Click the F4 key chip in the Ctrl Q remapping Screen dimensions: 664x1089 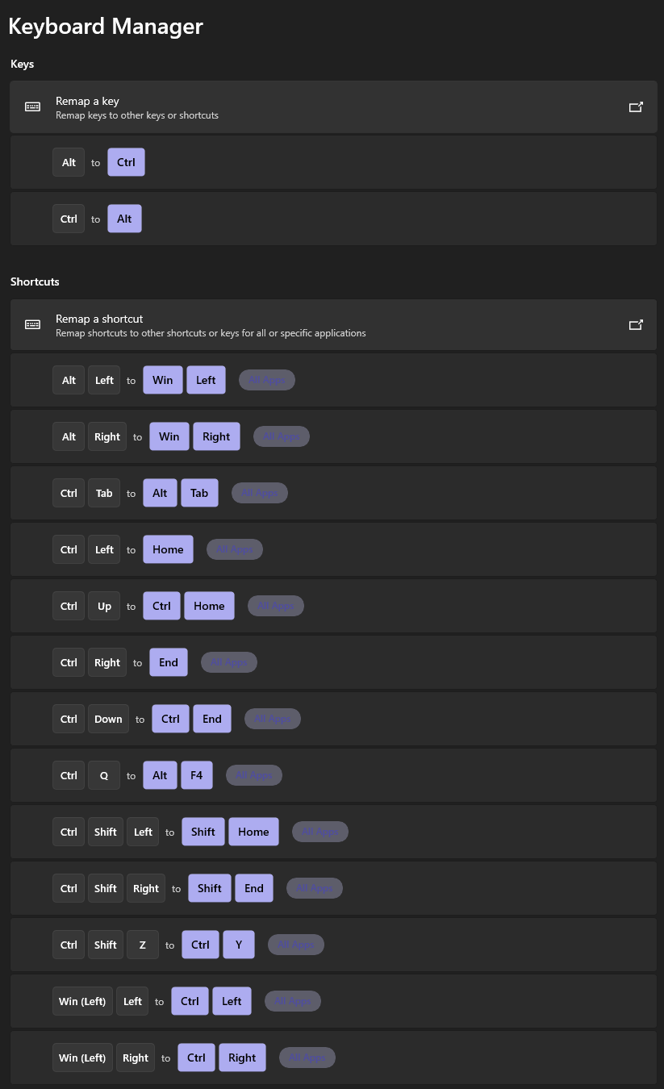pyautogui.click(x=196, y=774)
